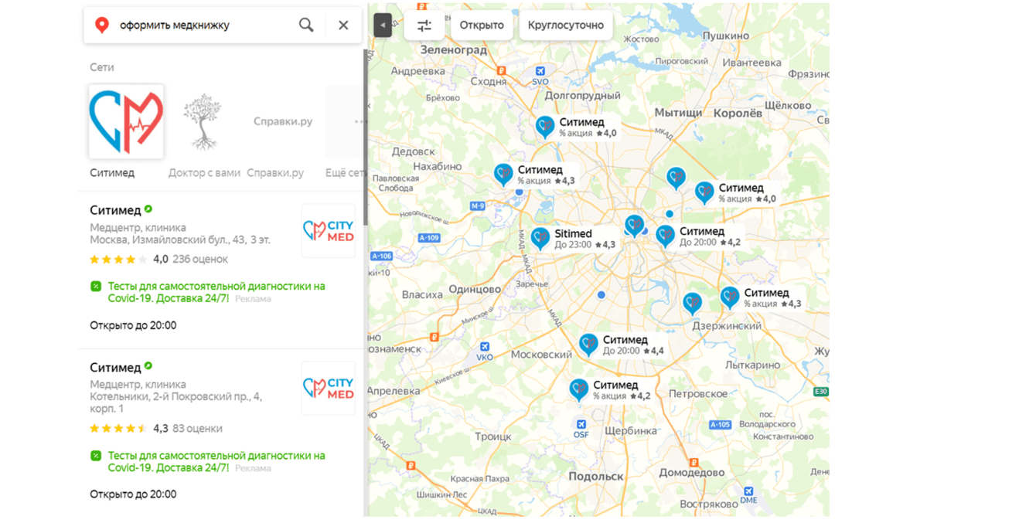Click the 'Сети' section heading
Image resolution: width=1036 pixels, height=523 pixels.
(101, 67)
